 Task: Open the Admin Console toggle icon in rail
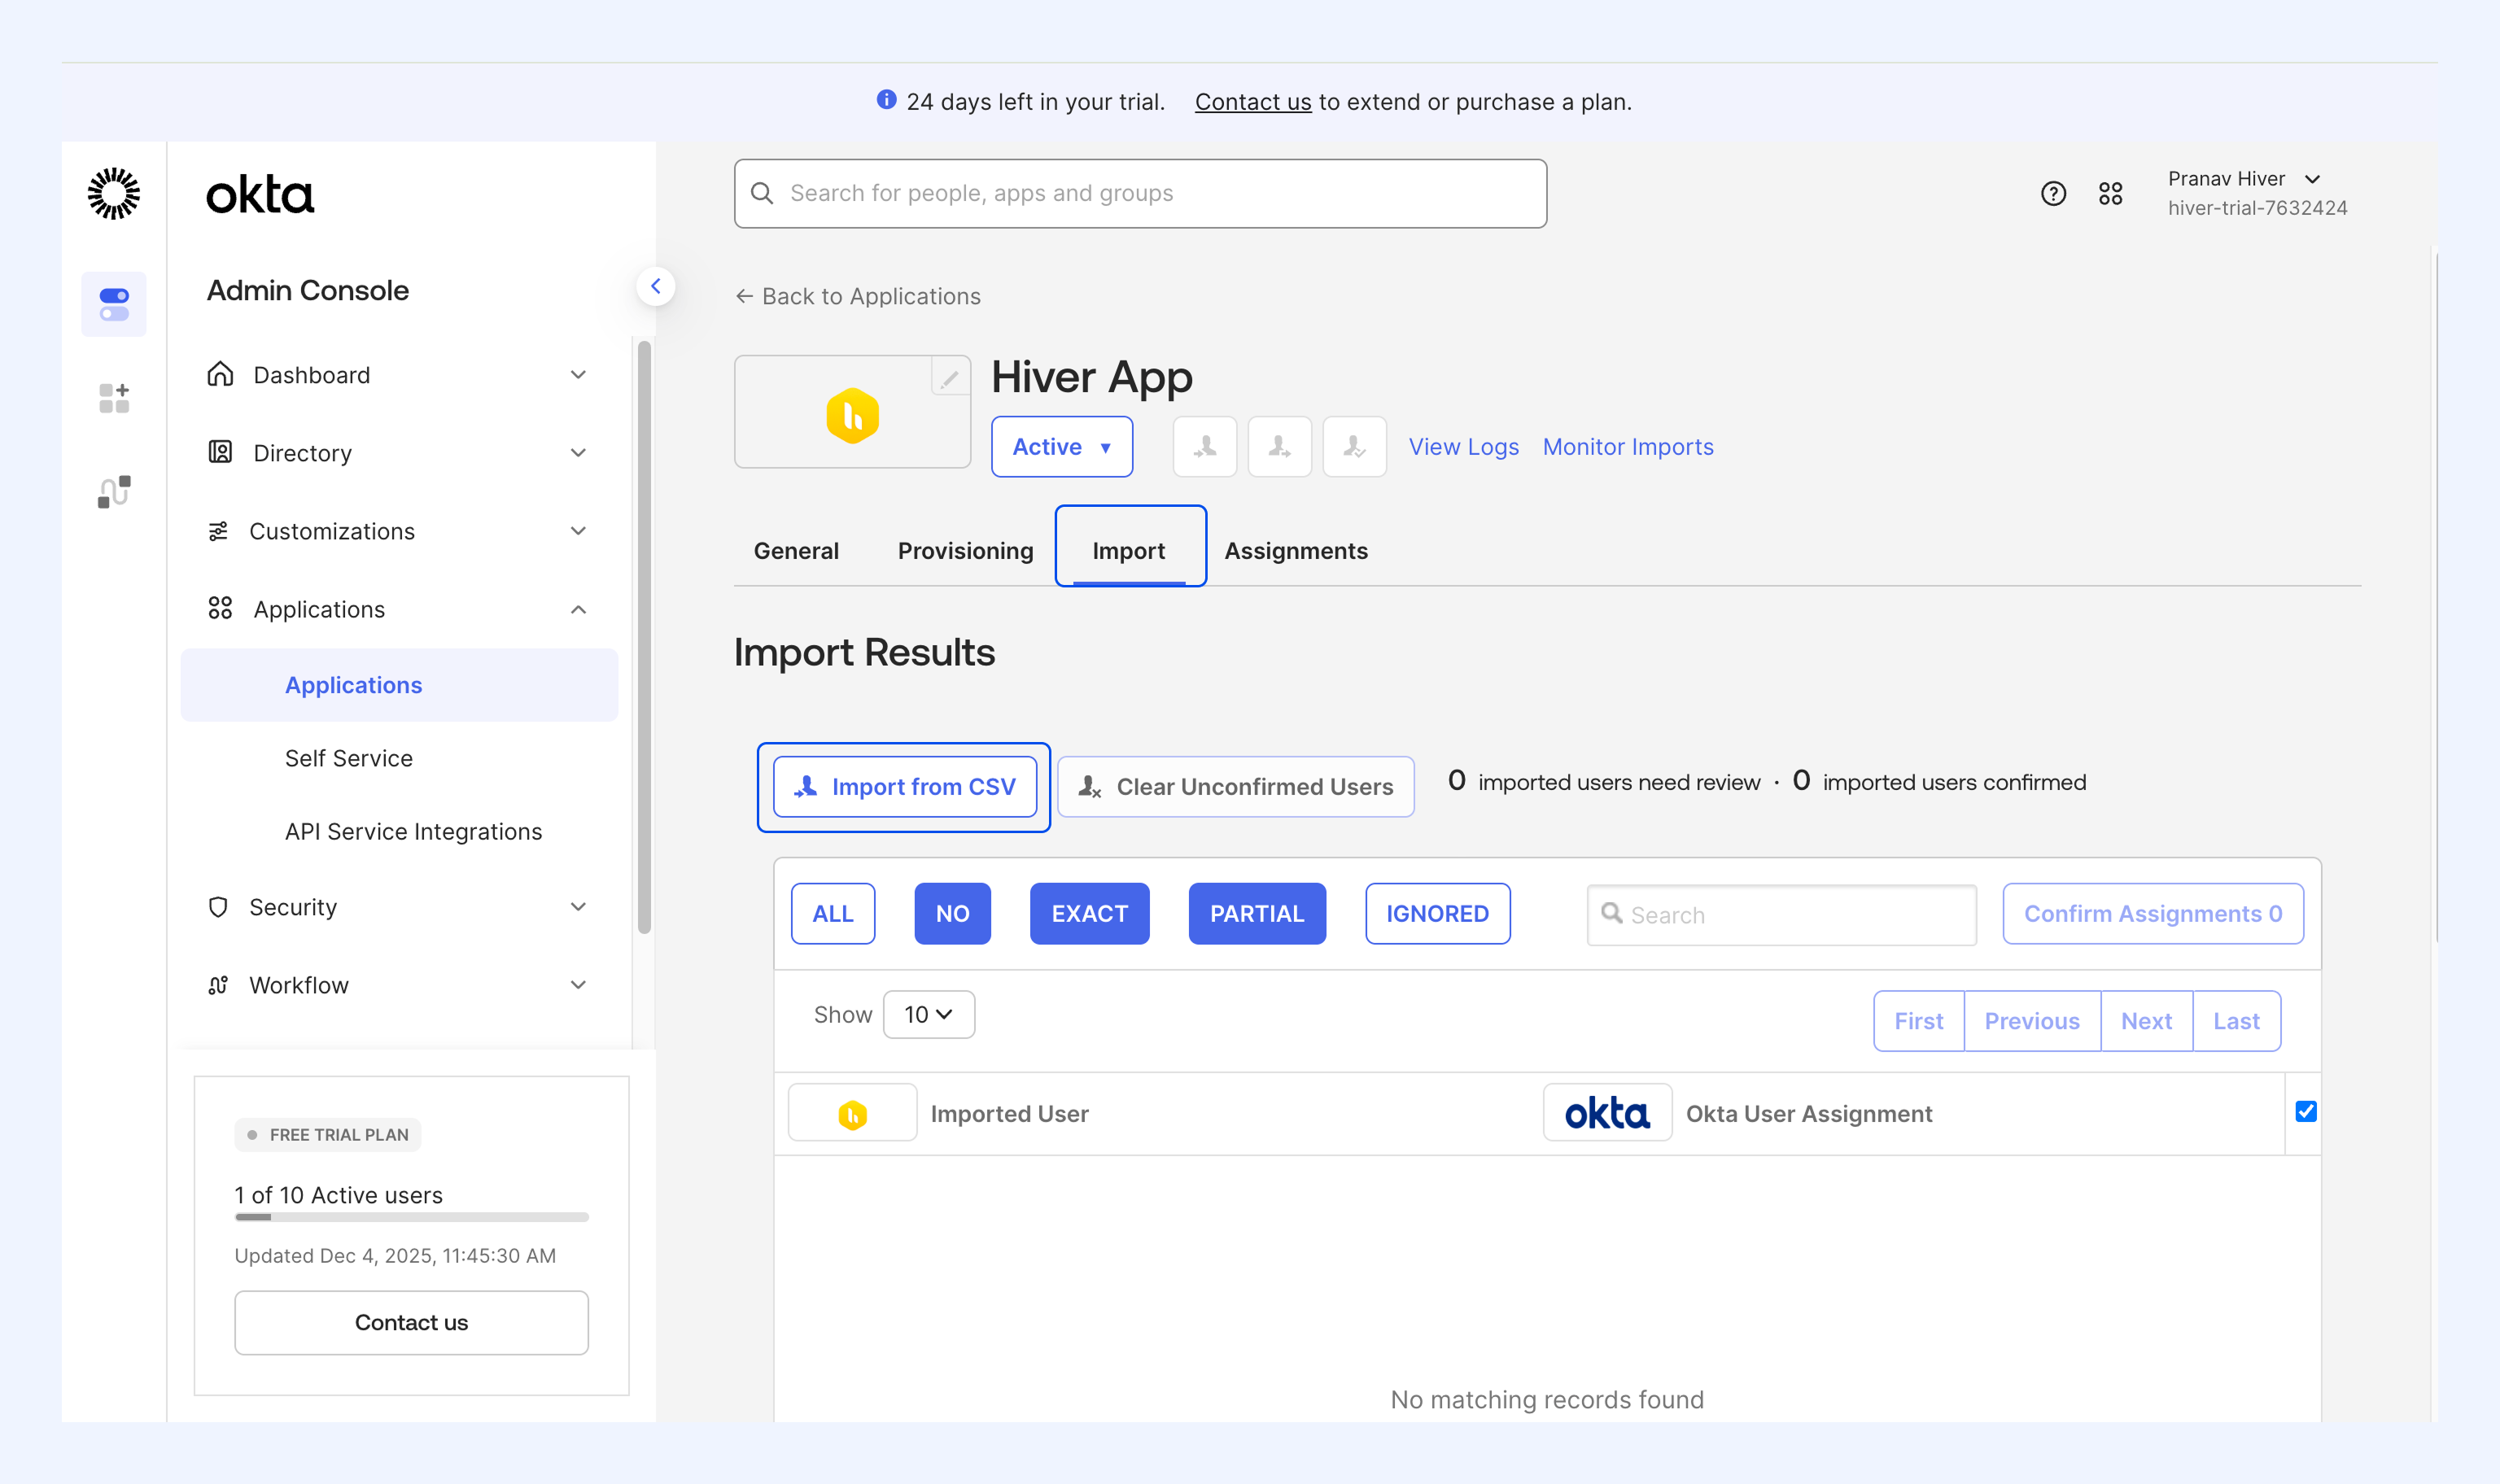tap(114, 304)
